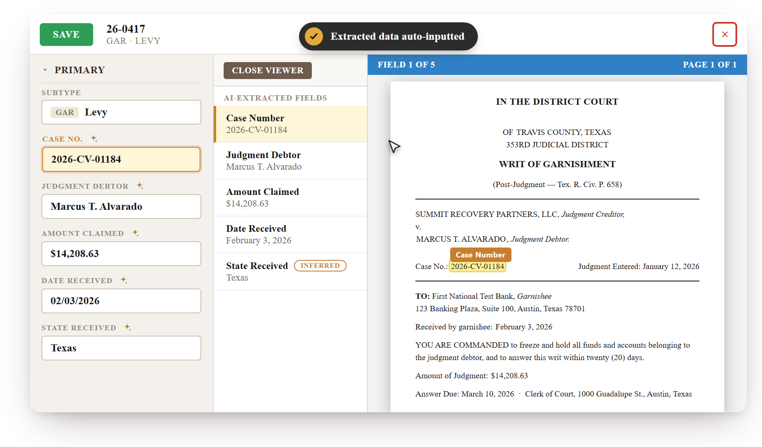
Task: Click the sparkle icon next to JUDGMENT DEBTOR
Action: tap(140, 185)
